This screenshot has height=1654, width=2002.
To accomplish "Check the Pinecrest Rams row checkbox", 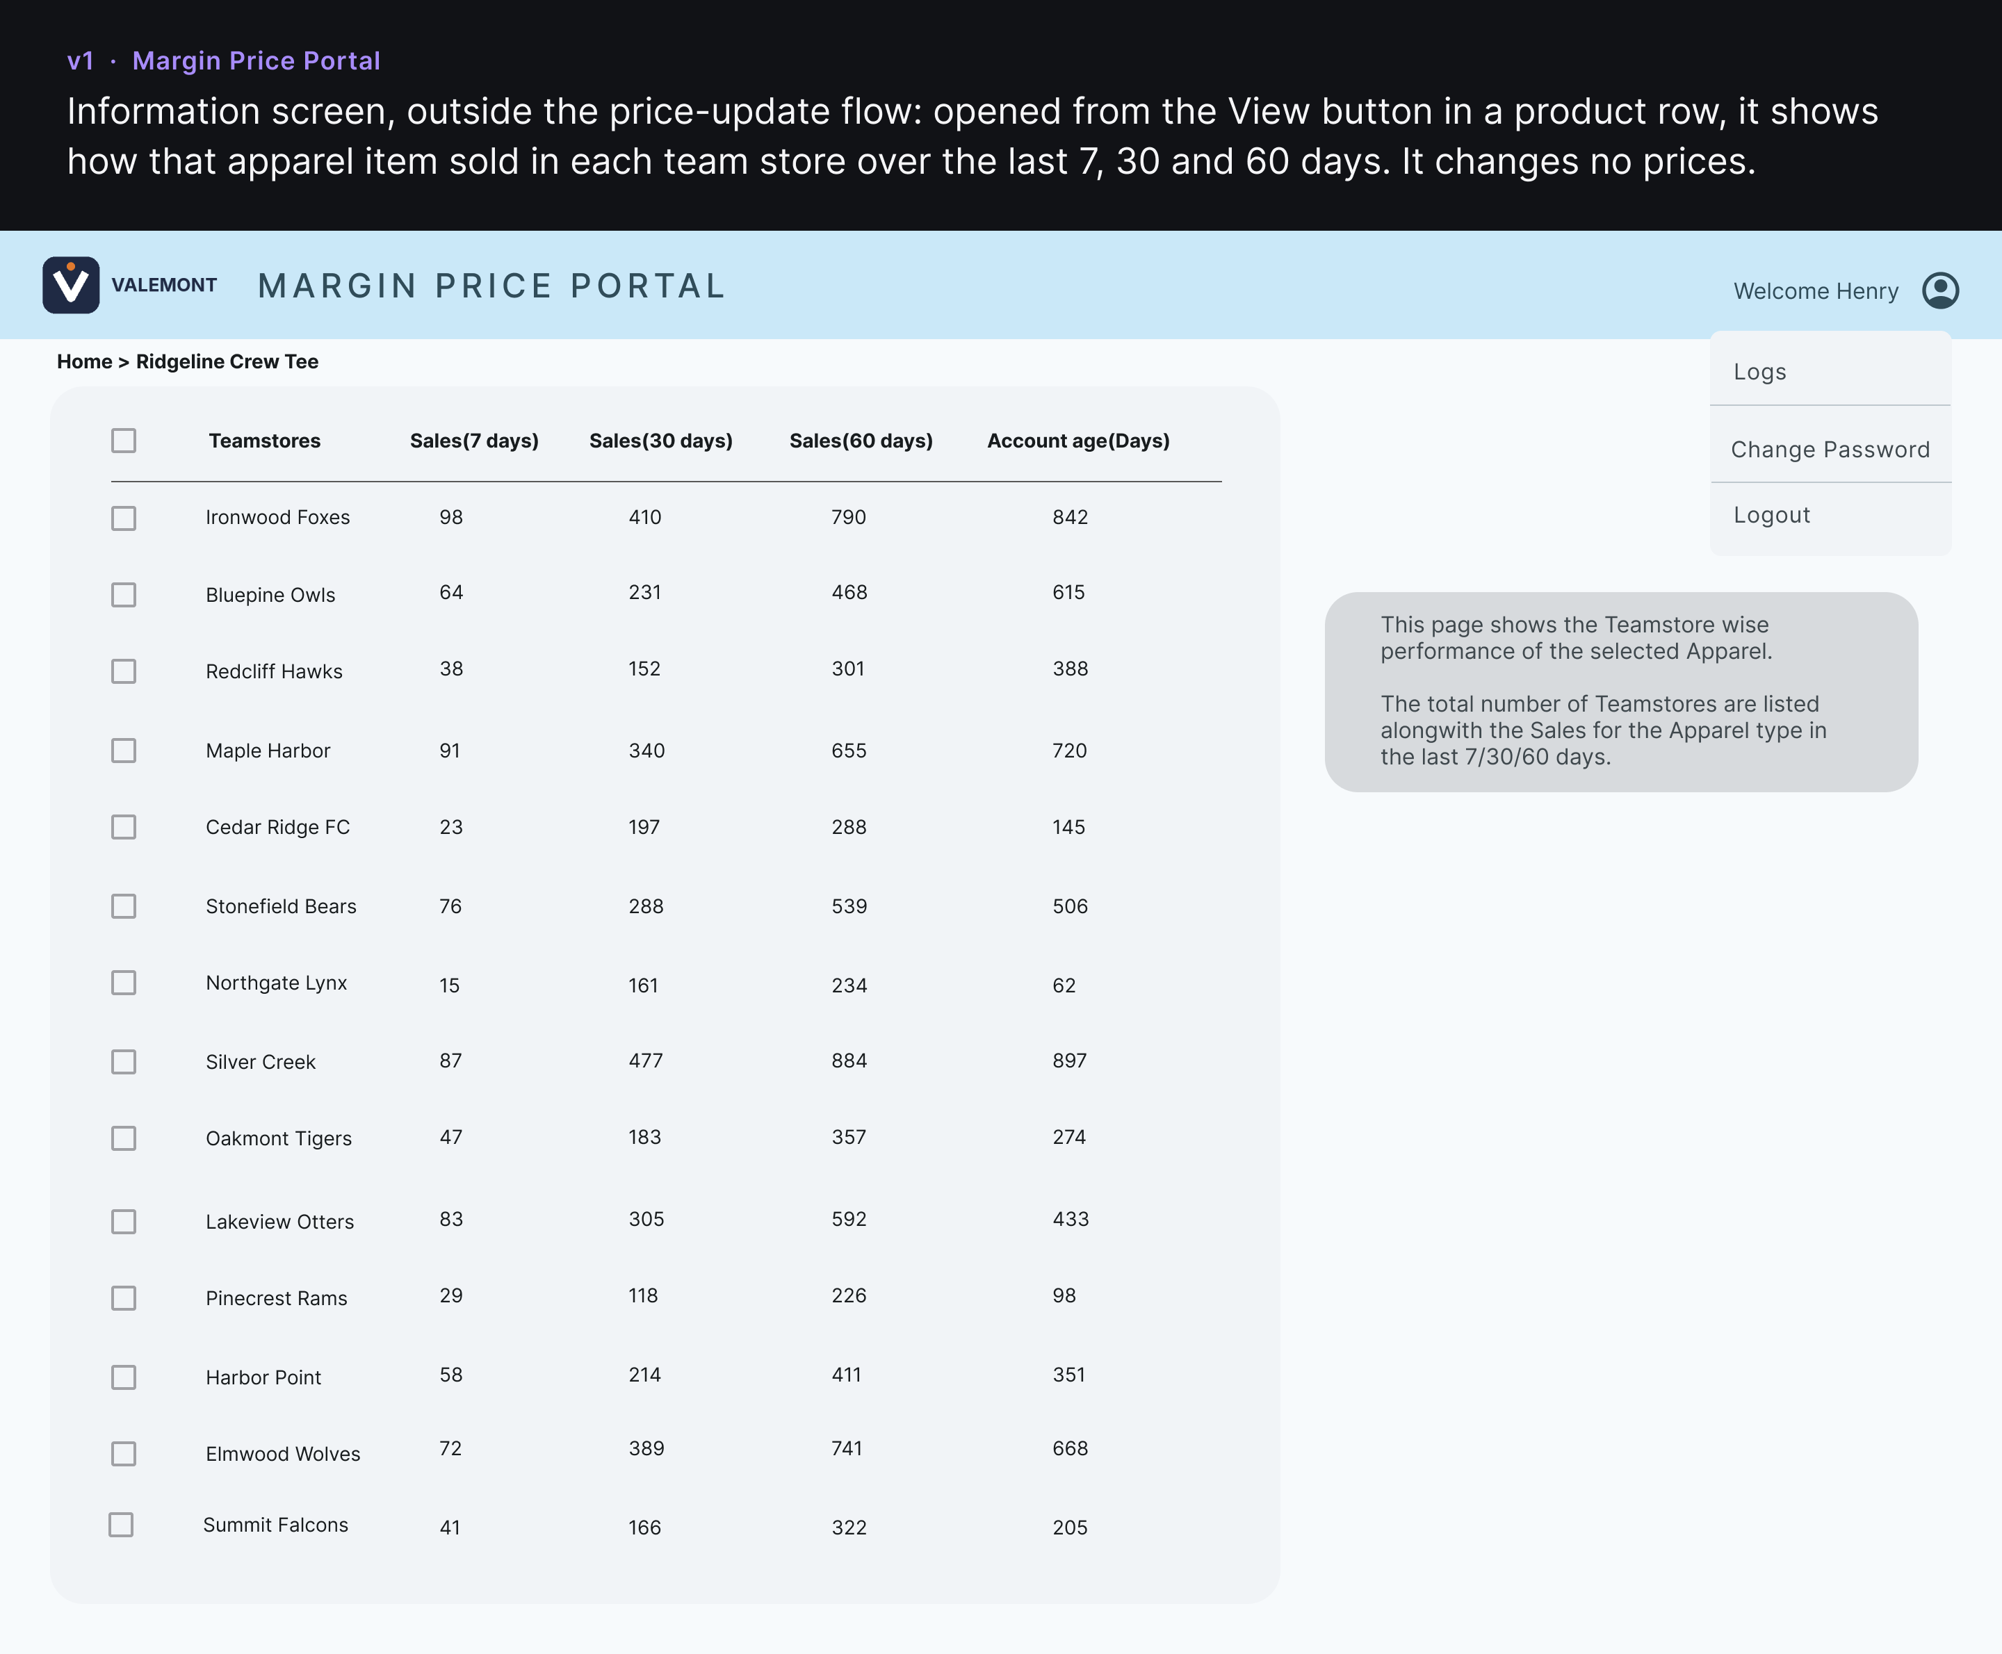I will [x=124, y=1299].
